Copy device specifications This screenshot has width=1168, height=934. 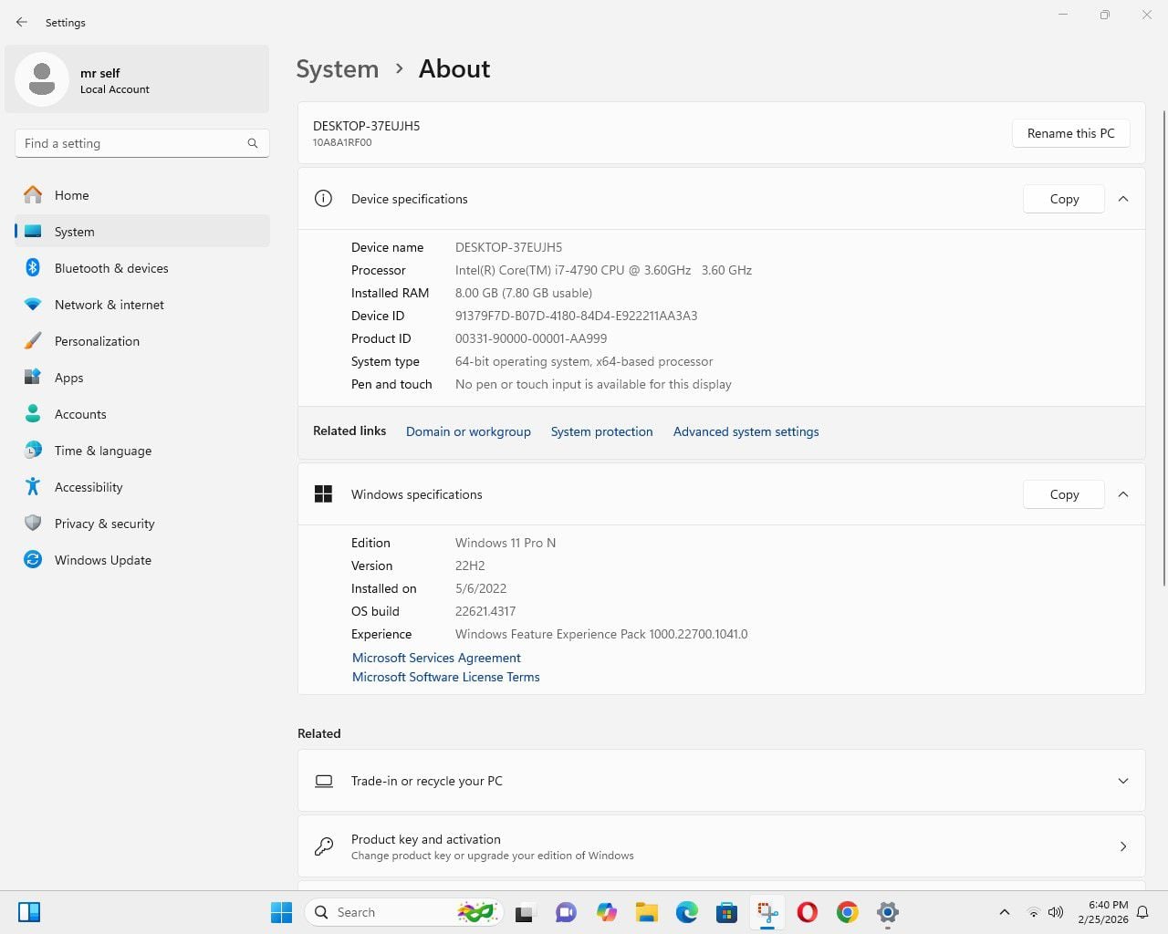coord(1064,199)
